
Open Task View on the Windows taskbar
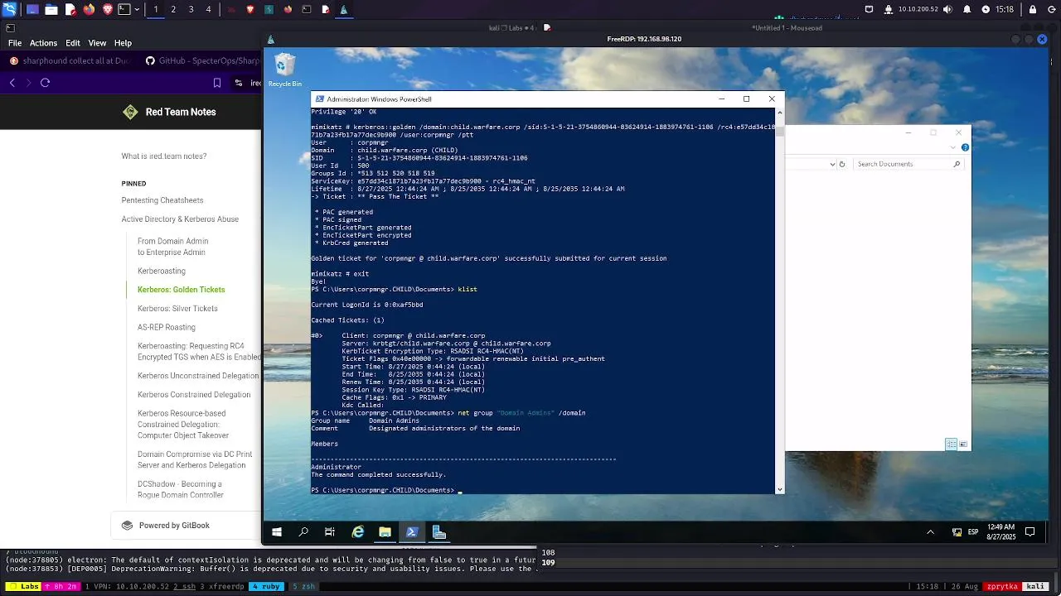330,532
